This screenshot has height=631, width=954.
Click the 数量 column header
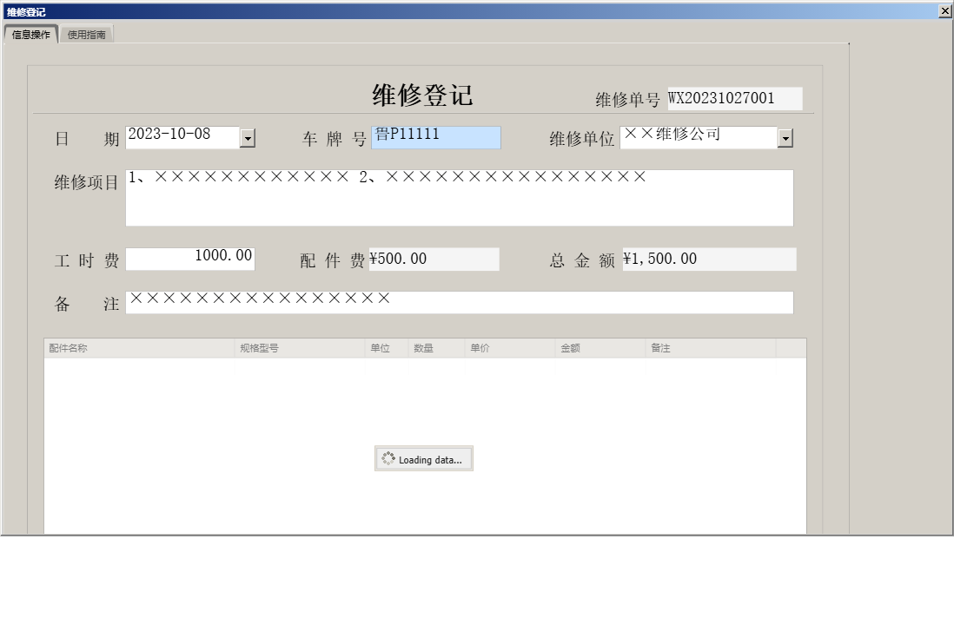coord(433,346)
